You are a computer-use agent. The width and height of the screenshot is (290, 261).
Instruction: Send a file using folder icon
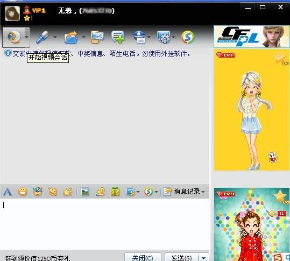click(71, 37)
